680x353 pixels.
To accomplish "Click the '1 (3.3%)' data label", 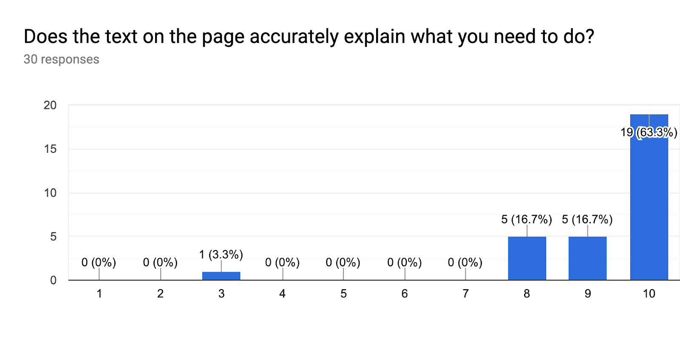I will [221, 254].
